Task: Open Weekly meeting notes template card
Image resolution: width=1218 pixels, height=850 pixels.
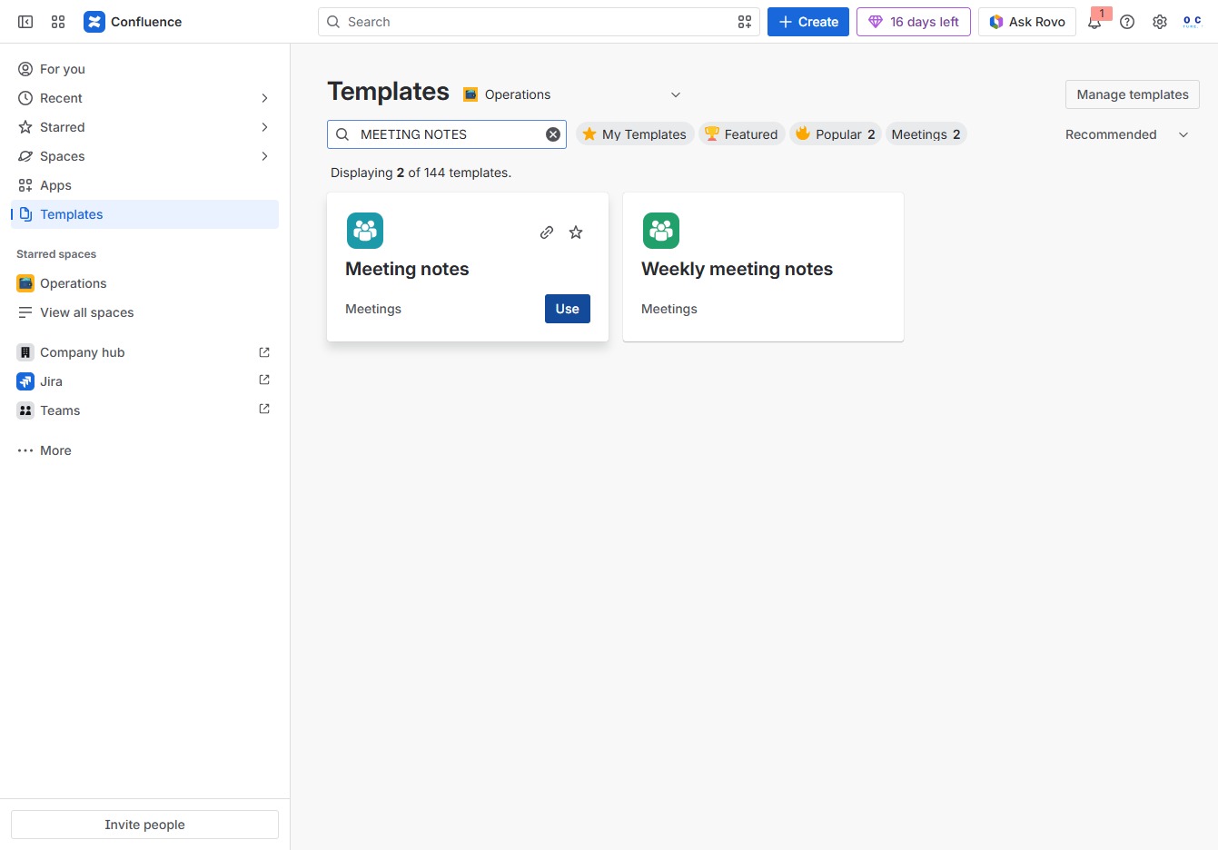Action: click(763, 267)
